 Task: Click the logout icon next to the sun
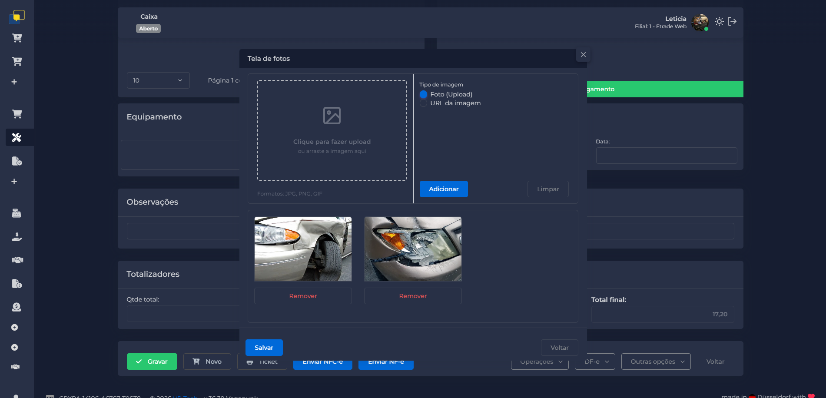[x=732, y=21]
